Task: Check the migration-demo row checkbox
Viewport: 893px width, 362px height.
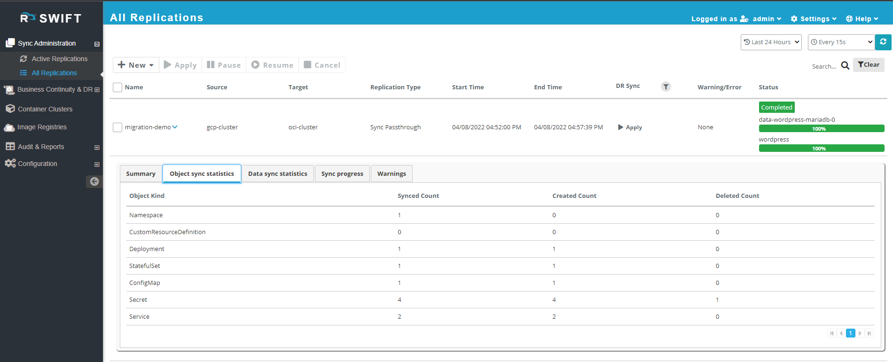Action: 117,127
